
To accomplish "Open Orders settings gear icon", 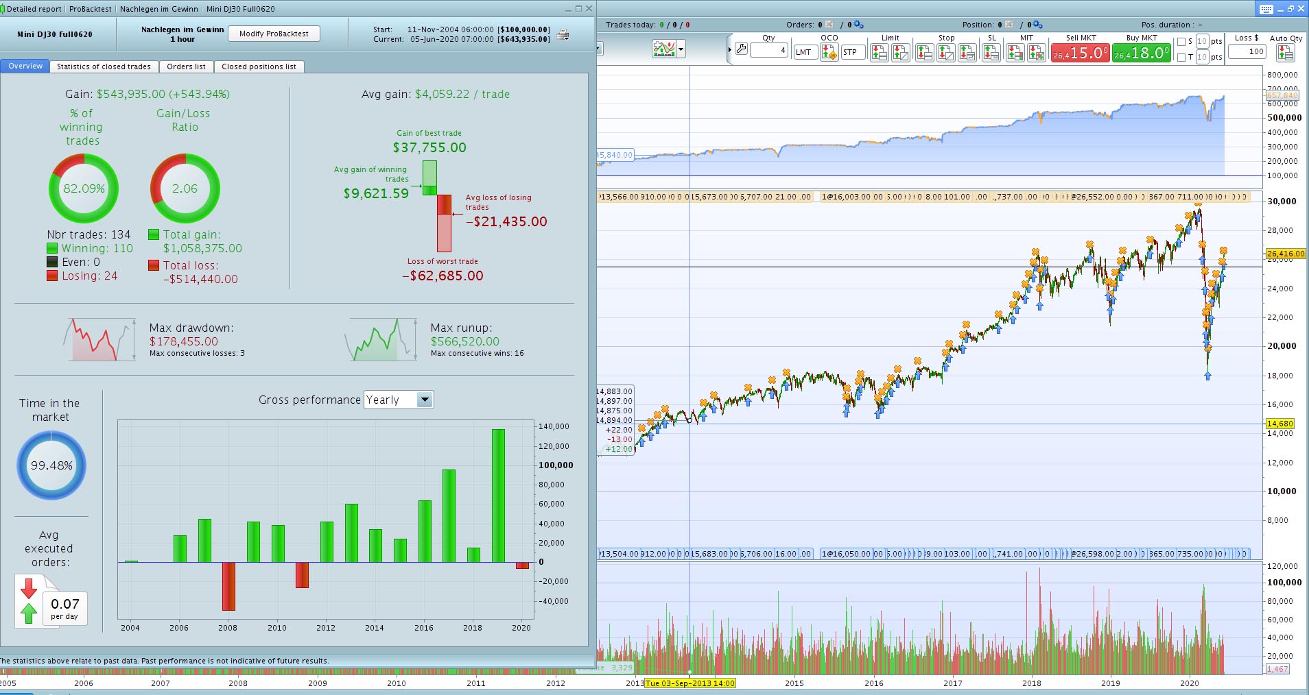I will [x=858, y=25].
